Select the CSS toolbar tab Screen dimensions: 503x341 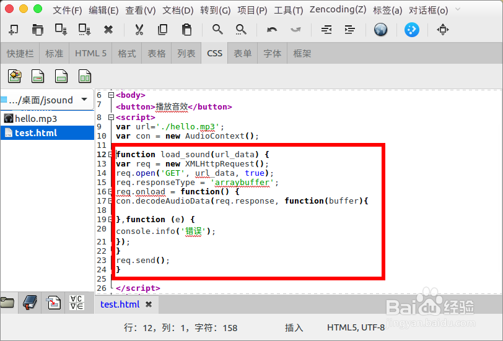tap(214, 53)
